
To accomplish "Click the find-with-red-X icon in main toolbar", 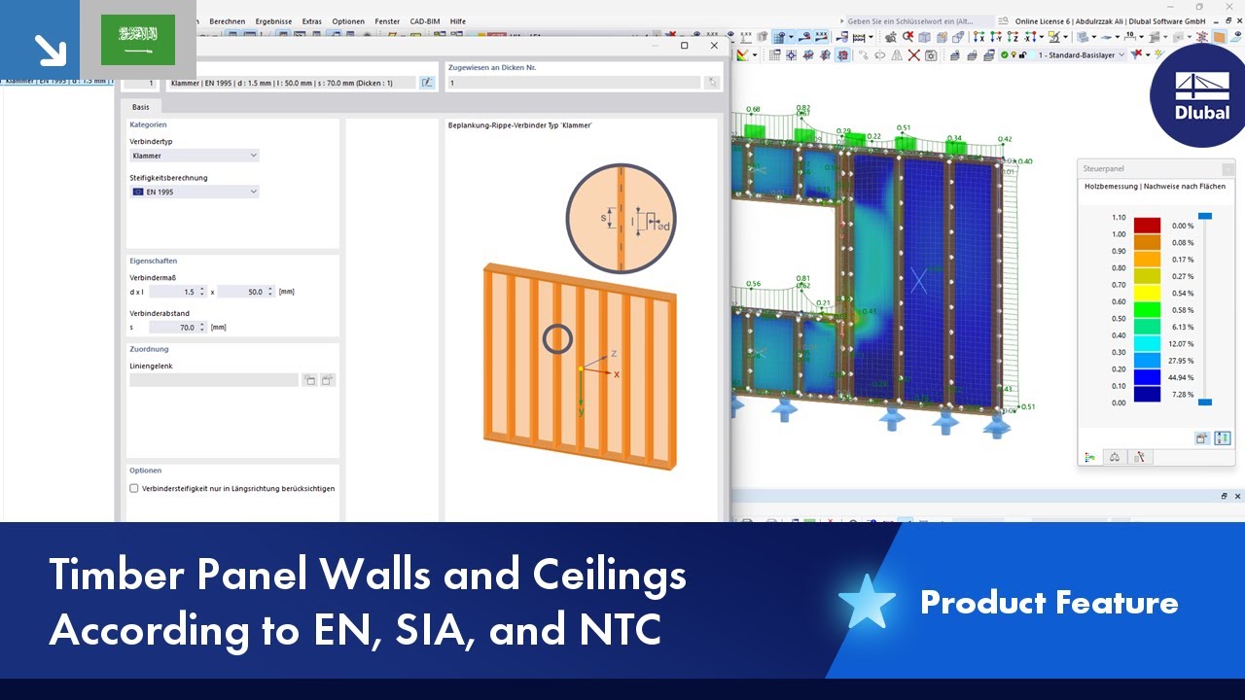I will point(907,37).
